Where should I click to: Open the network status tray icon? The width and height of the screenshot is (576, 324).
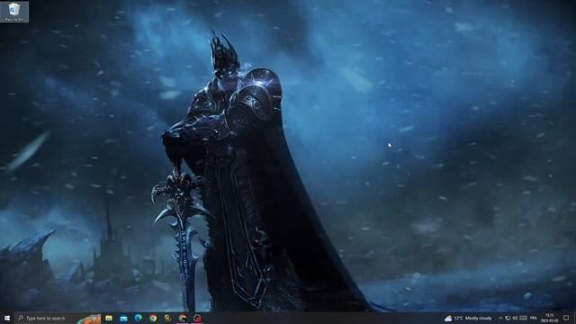point(508,318)
